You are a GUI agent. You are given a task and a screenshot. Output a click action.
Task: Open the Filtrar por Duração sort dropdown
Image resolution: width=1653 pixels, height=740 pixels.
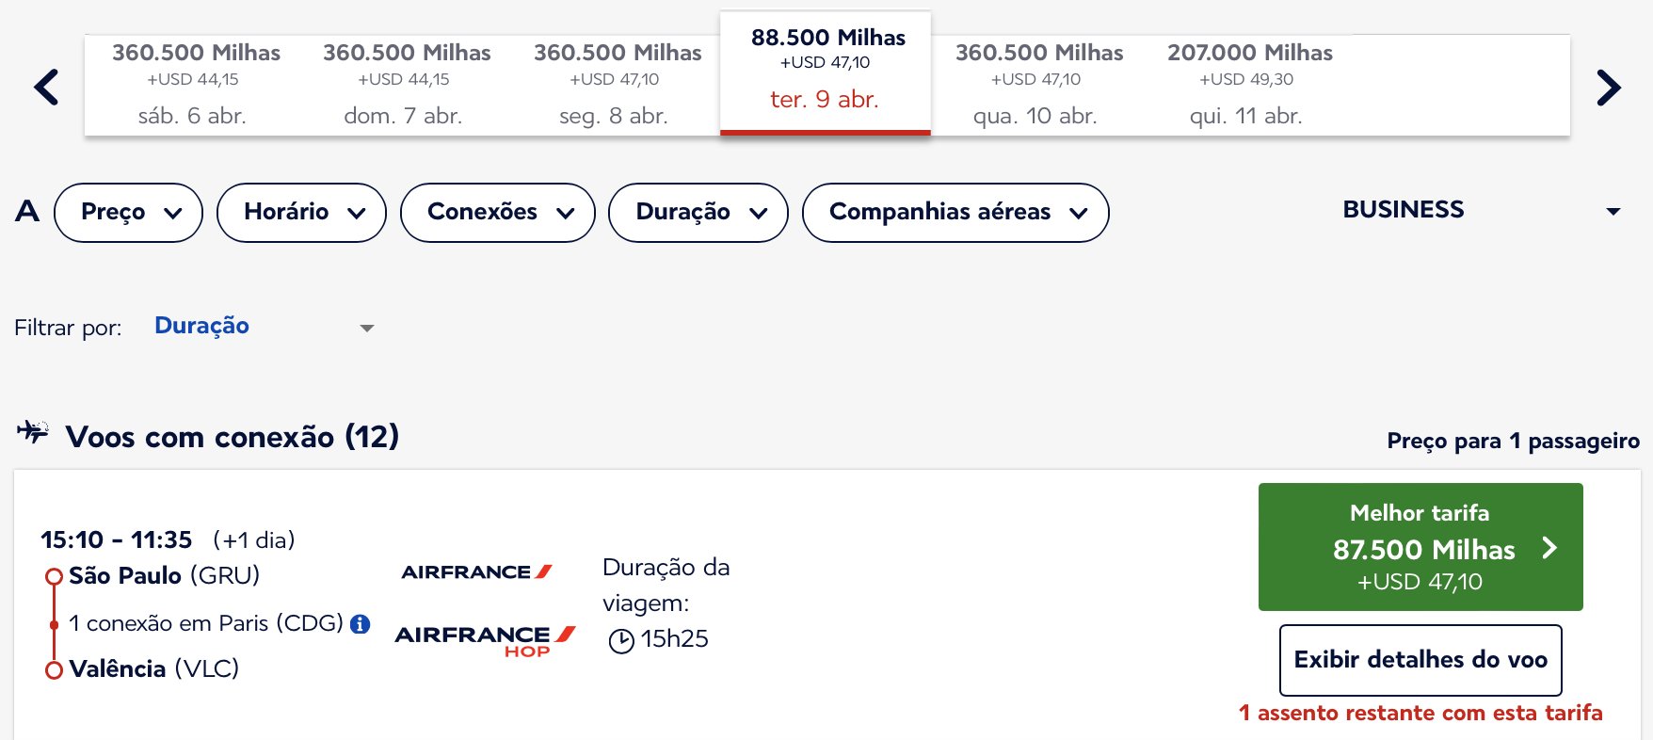coord(265,327)
